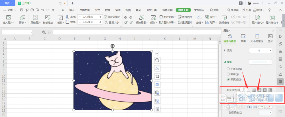Collapse the 线条 line section
Viewport: 285px width, 117px height.
point(225,62)
